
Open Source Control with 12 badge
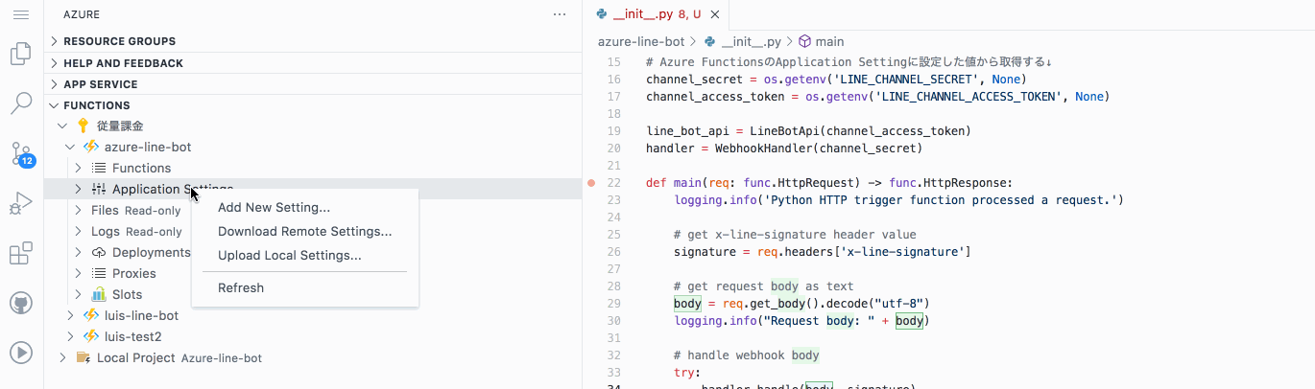21,153
